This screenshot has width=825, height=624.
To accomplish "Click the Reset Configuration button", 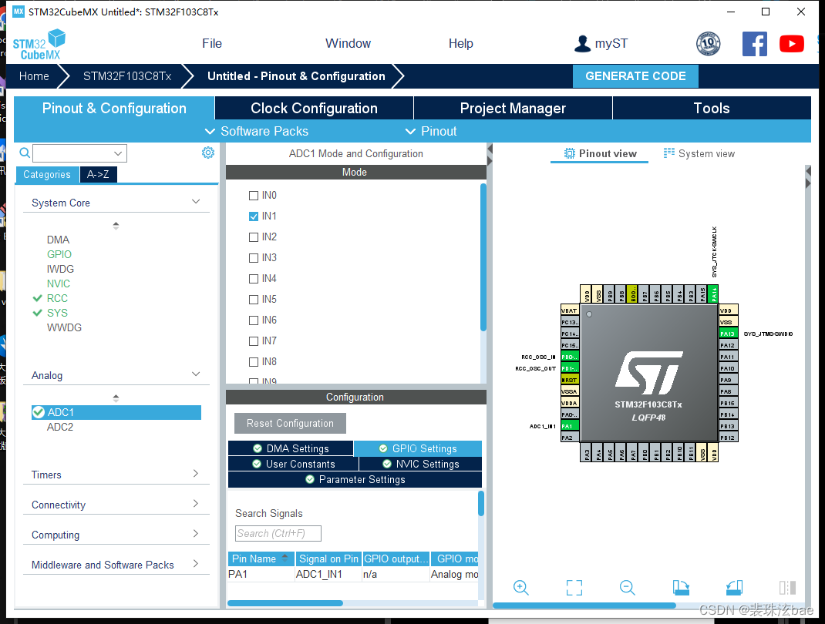I will [290, 423].
